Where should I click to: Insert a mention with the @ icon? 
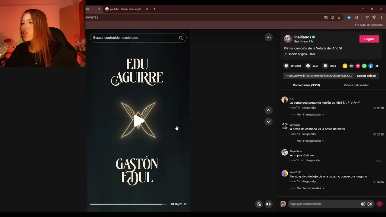363,204
